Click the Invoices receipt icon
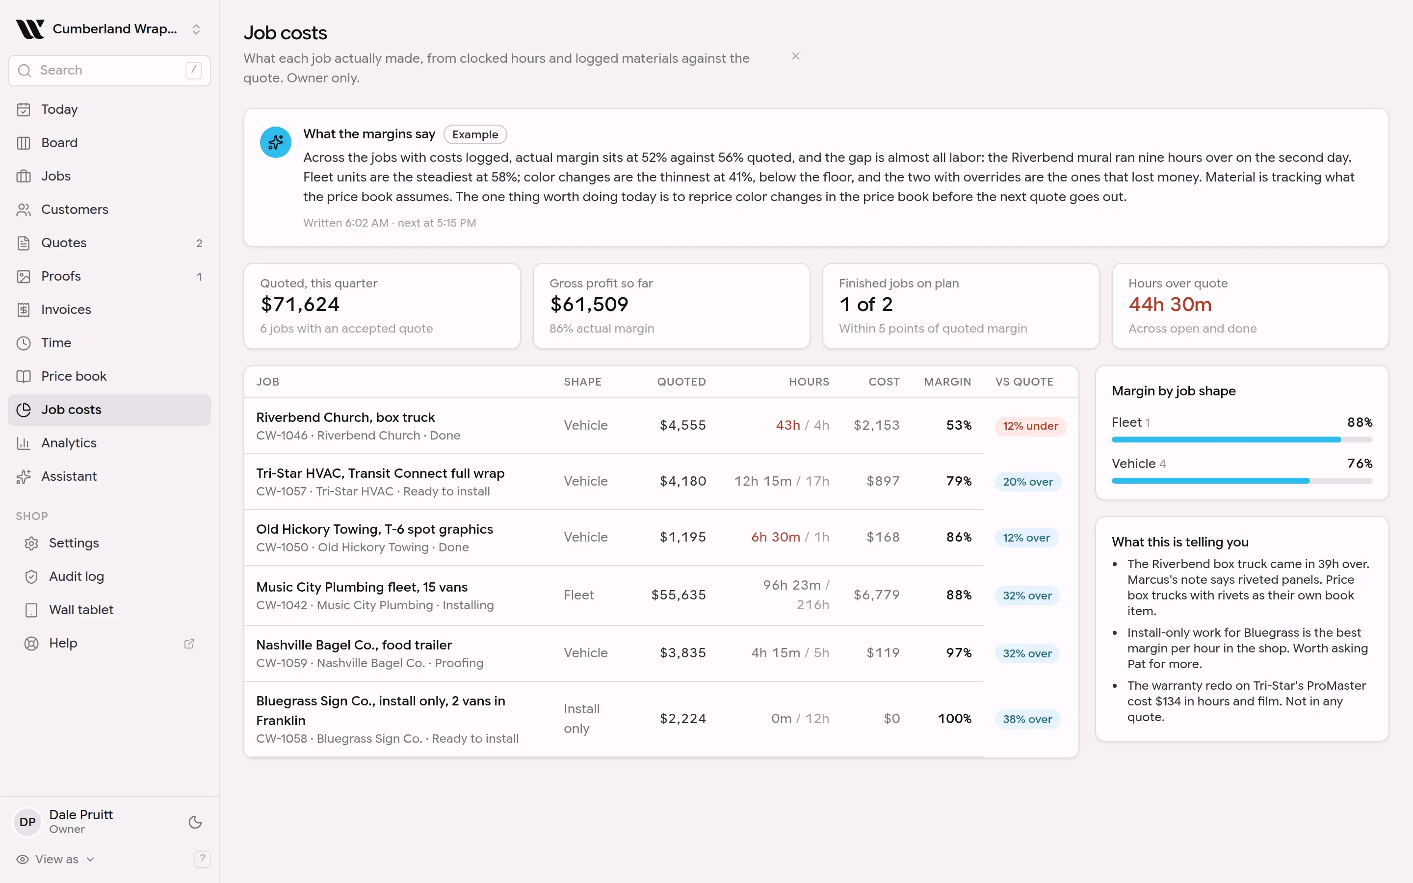 click(24, 310)
